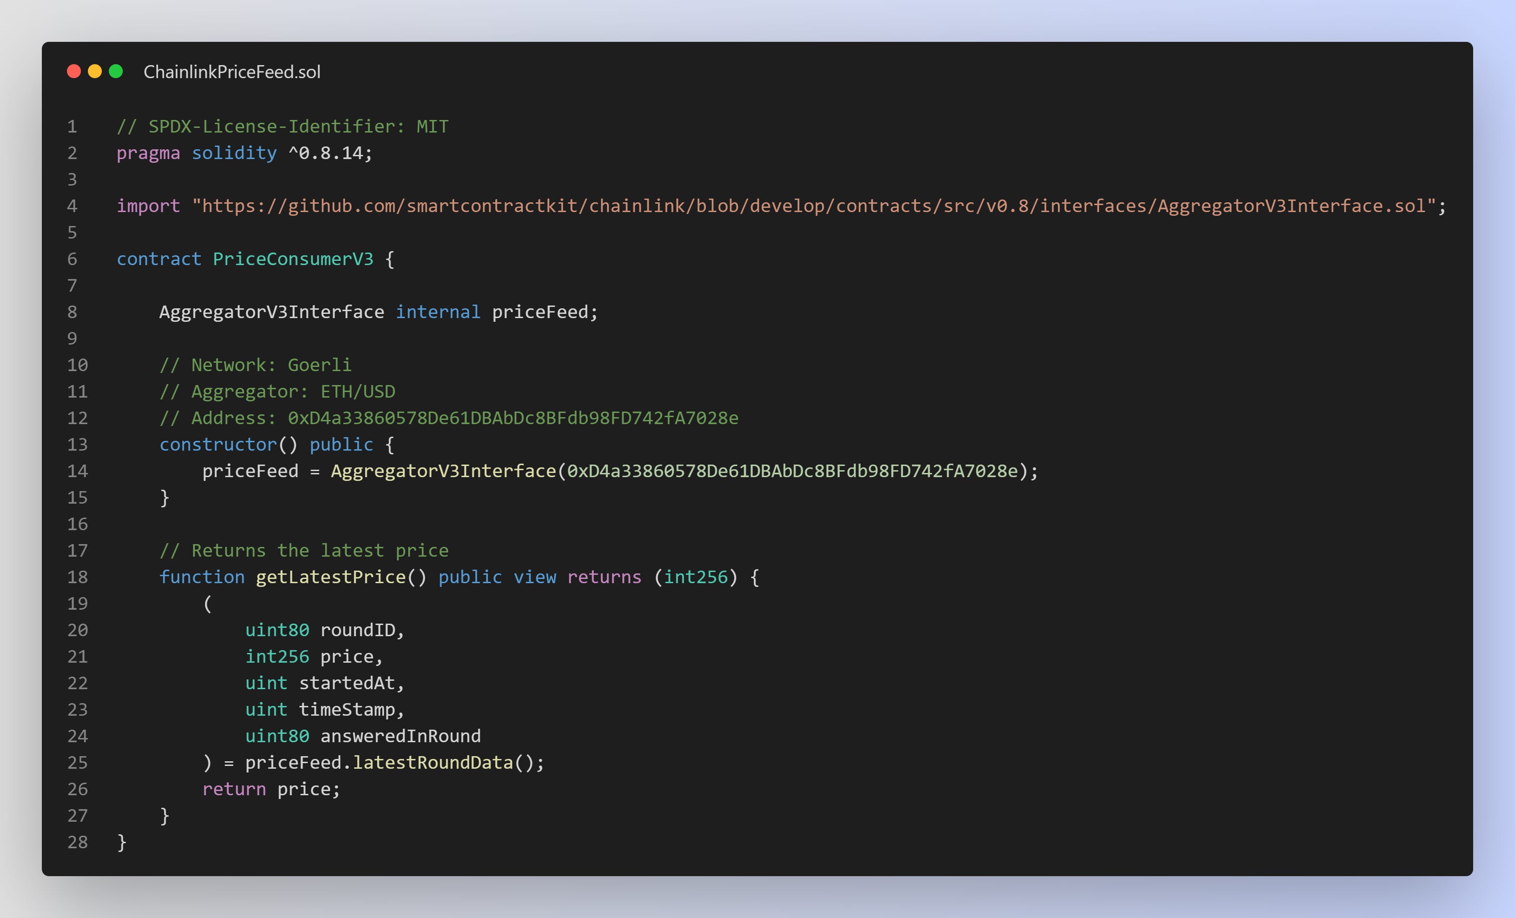Viewport: 1515px width, 918px height.
Task: Select the pragma solidity version declaration
Action: (244, 153)
